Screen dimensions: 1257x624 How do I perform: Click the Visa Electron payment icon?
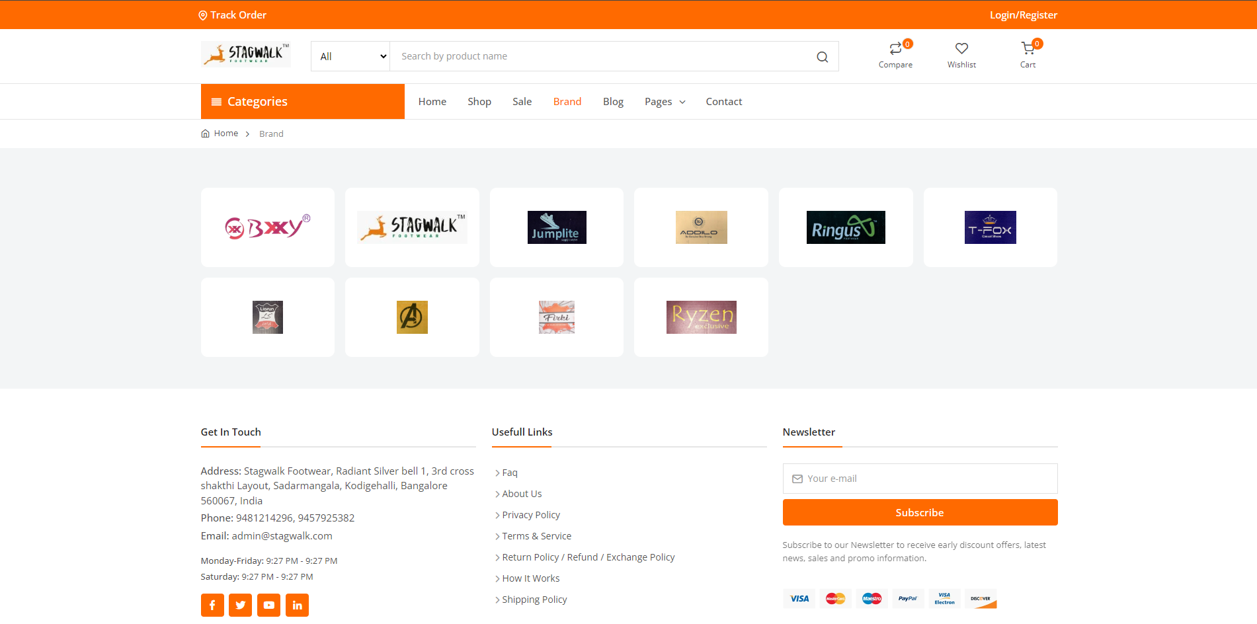(x=944, y=599)
